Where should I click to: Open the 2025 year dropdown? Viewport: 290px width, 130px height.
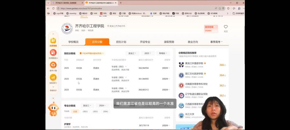pyautogui.click(x=148, y=53)
